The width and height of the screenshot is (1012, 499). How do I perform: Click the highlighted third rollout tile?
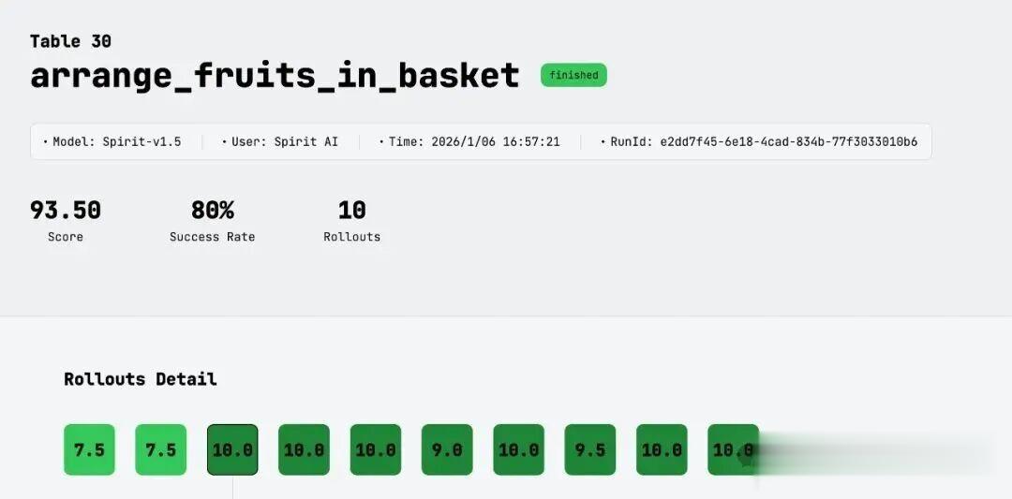(232, 449)
